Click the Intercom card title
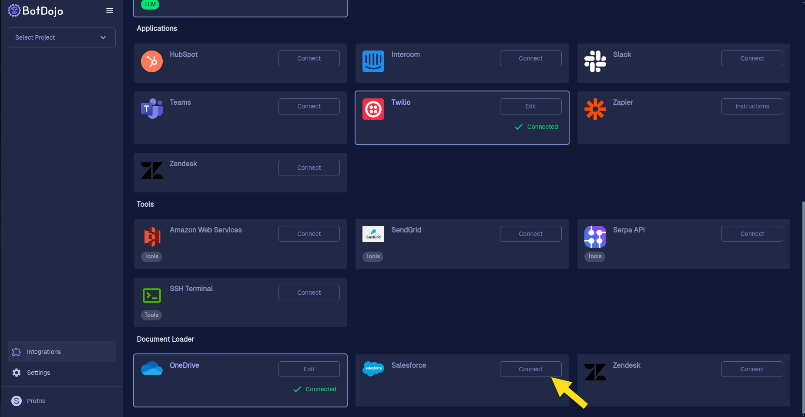 pyautogui.click(x=406, y=54)
